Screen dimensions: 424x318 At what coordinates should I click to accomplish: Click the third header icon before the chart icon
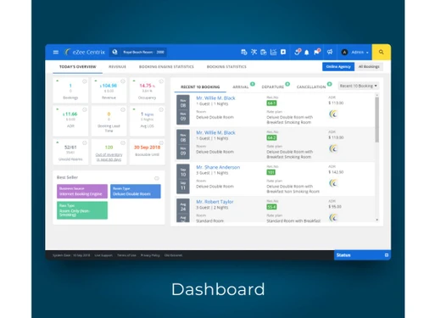[264, 52]
